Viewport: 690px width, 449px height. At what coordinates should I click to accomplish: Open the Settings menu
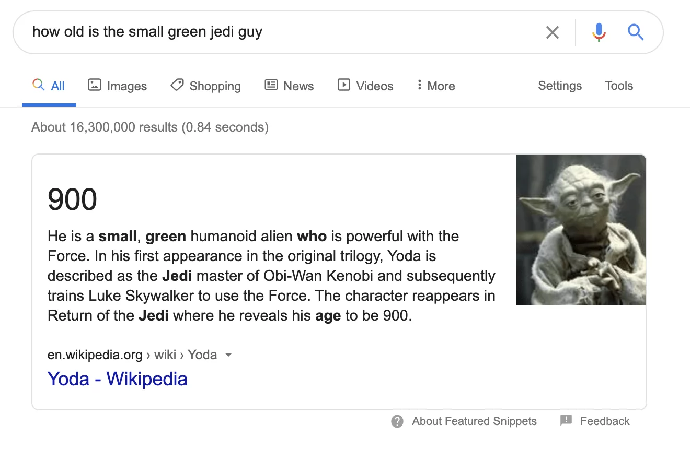click(559, 86)
